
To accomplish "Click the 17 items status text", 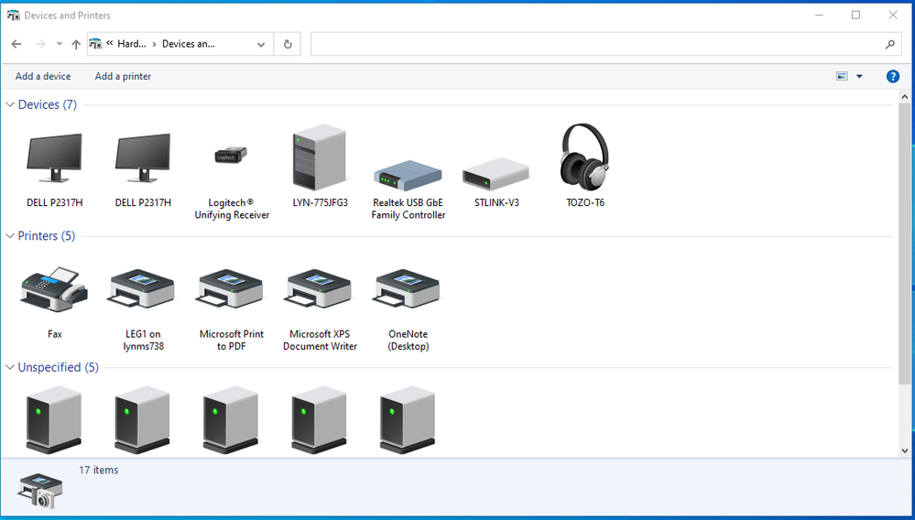I will [99, 470].
